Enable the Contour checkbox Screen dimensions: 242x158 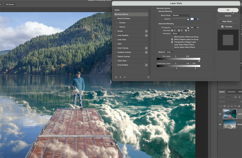pyautogui.click(x=117, y=23)
